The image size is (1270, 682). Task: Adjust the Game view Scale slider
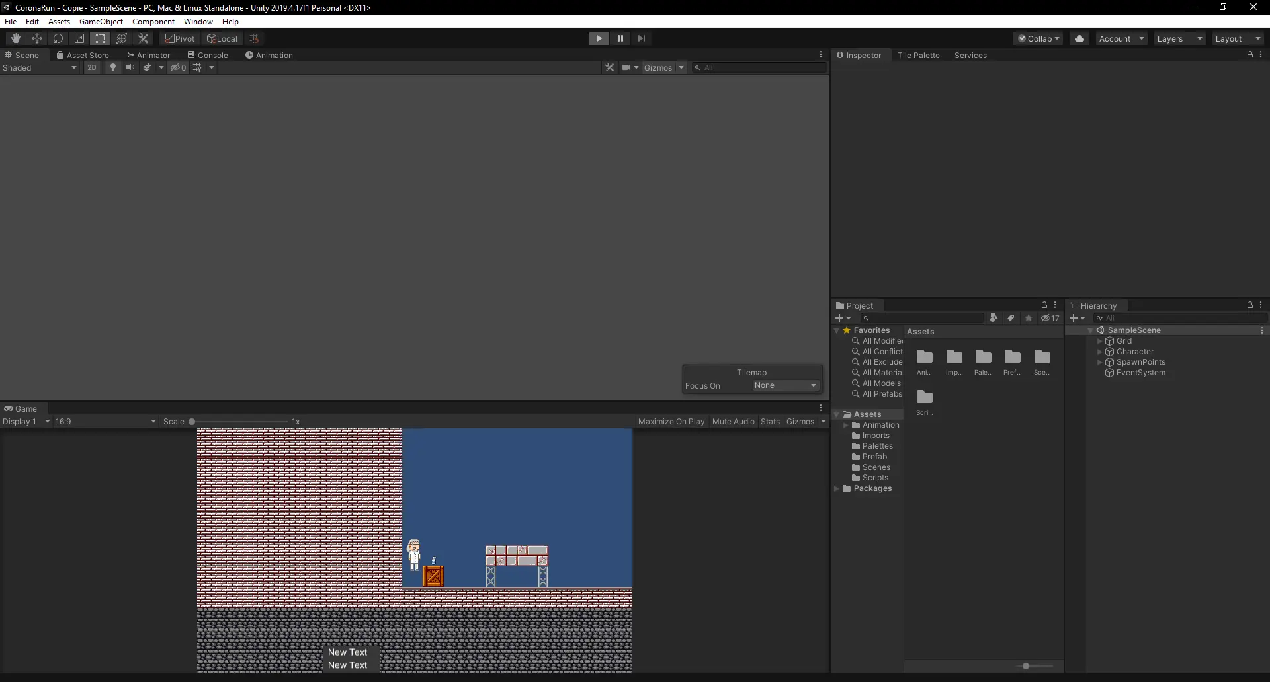pos(239,421)
